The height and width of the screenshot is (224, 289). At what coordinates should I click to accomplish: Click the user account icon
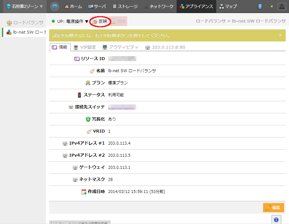click(281, 7)
